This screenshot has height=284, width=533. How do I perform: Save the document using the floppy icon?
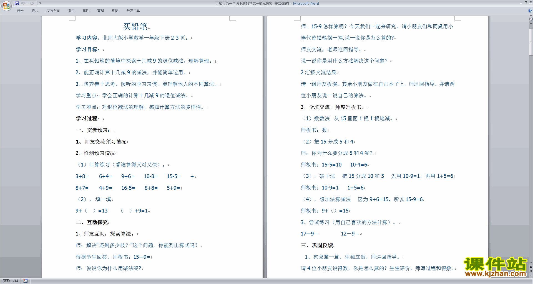pyautogui.click(x=17, y=3)
